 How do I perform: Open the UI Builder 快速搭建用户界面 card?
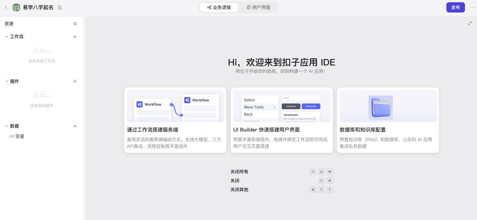tap(281, 120)
